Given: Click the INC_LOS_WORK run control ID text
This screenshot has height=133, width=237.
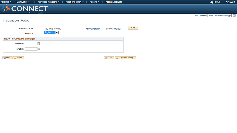Looking at the screenshot, I should (53, 29).
